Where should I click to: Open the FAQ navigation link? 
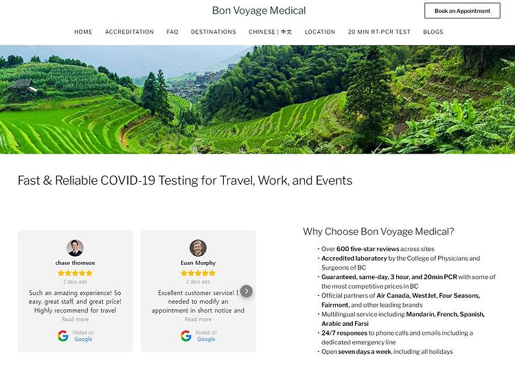coord(172,32)
